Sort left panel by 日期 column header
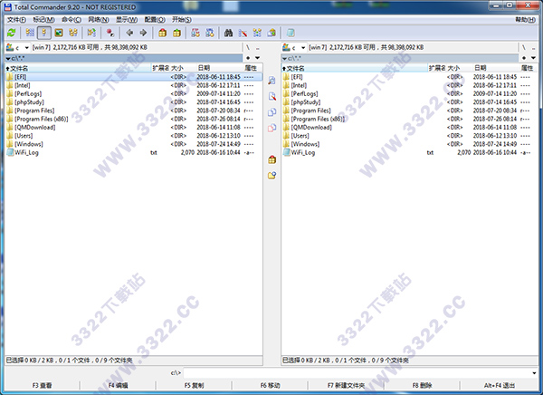Viewport: 543px width, 395px height. click(x=220, y=68)
